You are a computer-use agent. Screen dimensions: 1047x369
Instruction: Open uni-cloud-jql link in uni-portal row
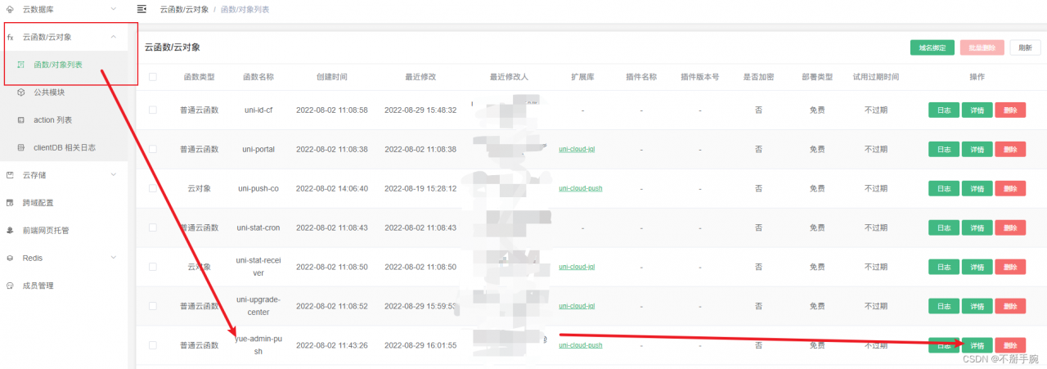(x=577, y=150)
